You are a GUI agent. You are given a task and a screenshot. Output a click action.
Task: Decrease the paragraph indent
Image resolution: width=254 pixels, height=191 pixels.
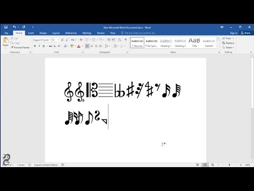point(109,40)
